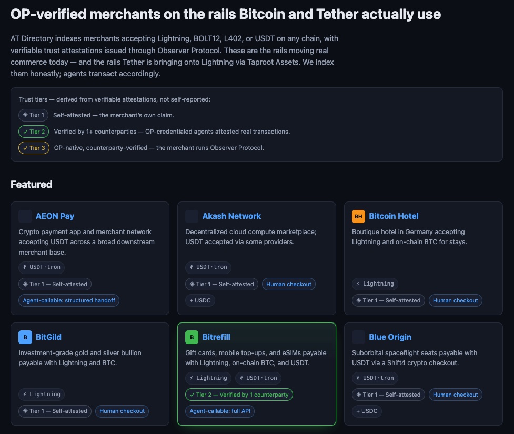Select the USDT·tron badge on AEON Pay card
The image size is (514, 434).
click(42, 267)
